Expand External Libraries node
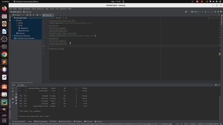223x125 pixels. coord(13,36)
